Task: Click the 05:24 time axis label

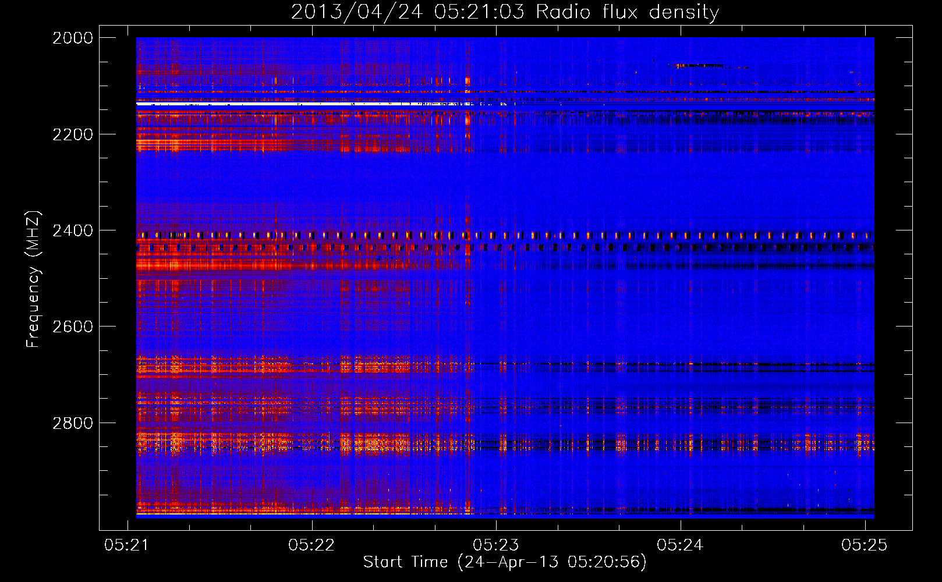Action: [x=680, y=545]
